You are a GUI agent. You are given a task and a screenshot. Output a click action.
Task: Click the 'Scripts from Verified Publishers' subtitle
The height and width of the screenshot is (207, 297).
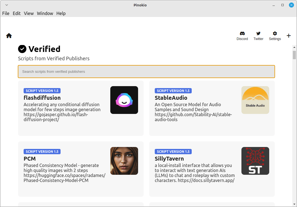click(x=54, y=59)
